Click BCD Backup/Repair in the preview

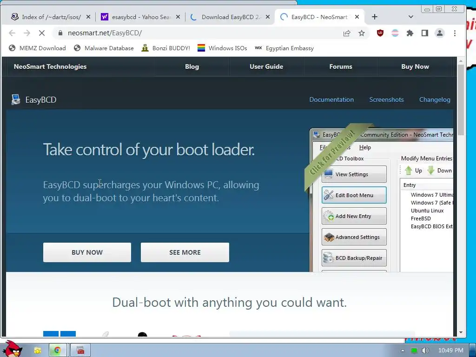[x=354, y=258]
